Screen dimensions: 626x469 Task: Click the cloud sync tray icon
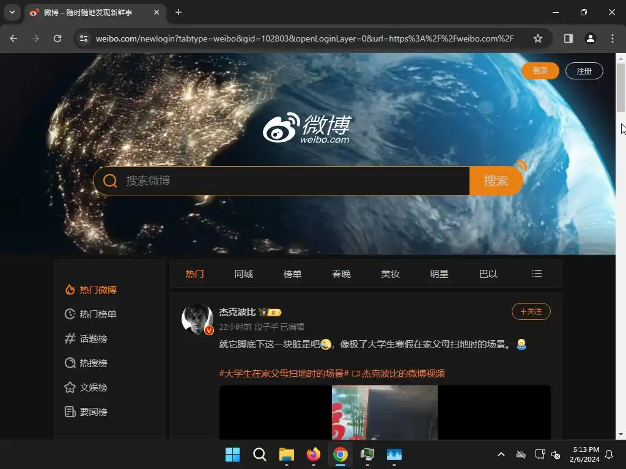pyautogui.click(x=521, y=454)
